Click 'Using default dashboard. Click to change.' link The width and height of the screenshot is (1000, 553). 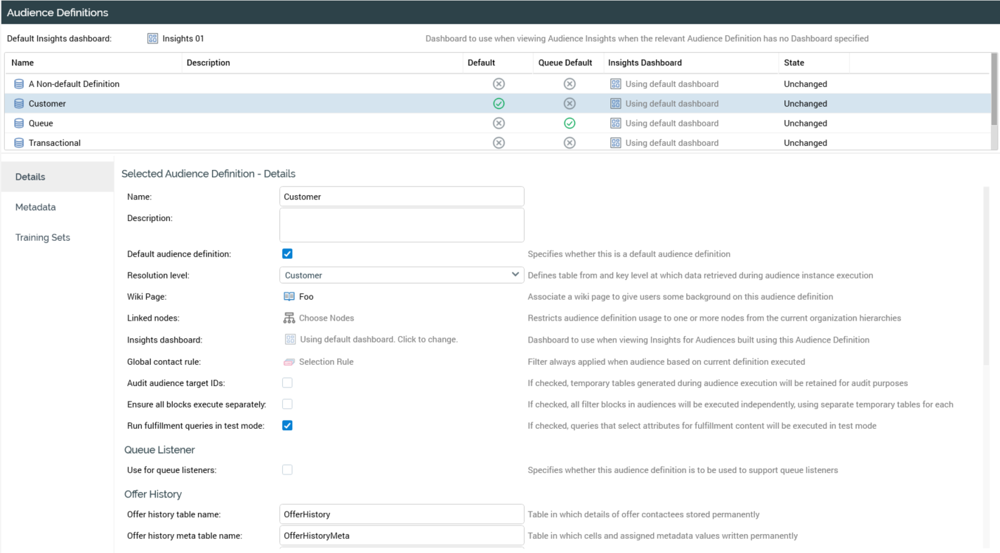[x=379, y=340]
